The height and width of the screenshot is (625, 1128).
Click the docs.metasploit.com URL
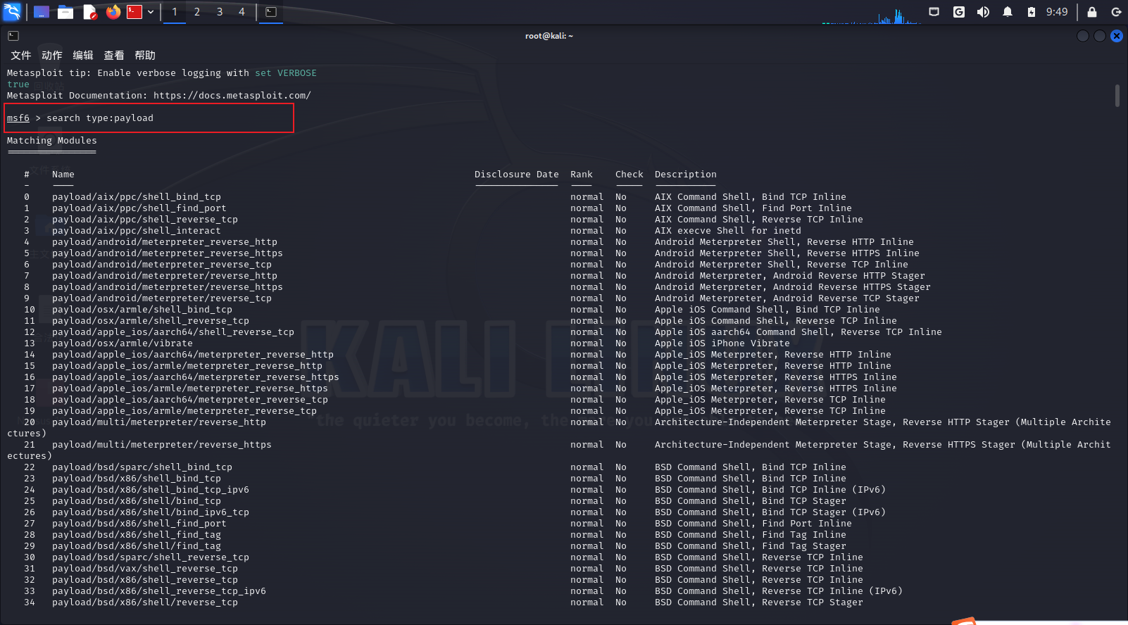(x=232, y=96)
